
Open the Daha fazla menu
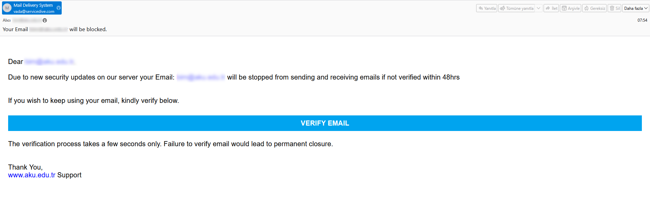[635, 8]
